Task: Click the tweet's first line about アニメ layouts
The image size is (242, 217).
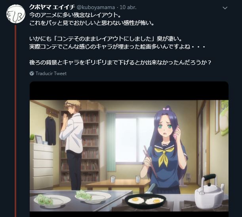Action: (75, 15)
